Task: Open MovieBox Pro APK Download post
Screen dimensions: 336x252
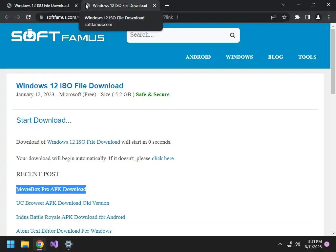Action: coord(51,189)
